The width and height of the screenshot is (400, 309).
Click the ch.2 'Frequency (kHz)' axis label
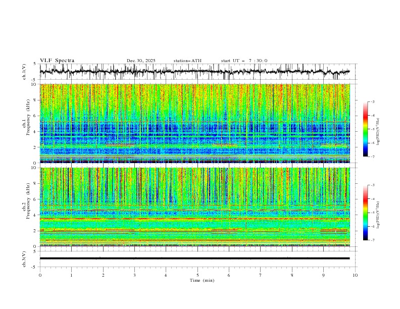[x=28, y=201]
